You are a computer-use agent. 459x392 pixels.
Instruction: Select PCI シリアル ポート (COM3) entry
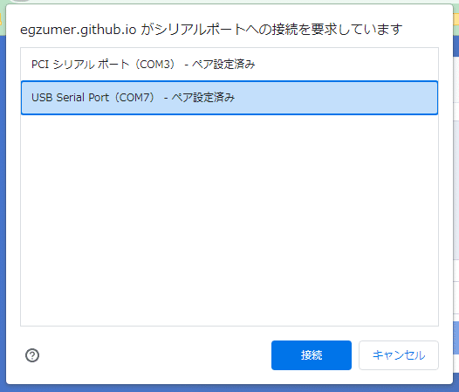click(x=229, y=64)
